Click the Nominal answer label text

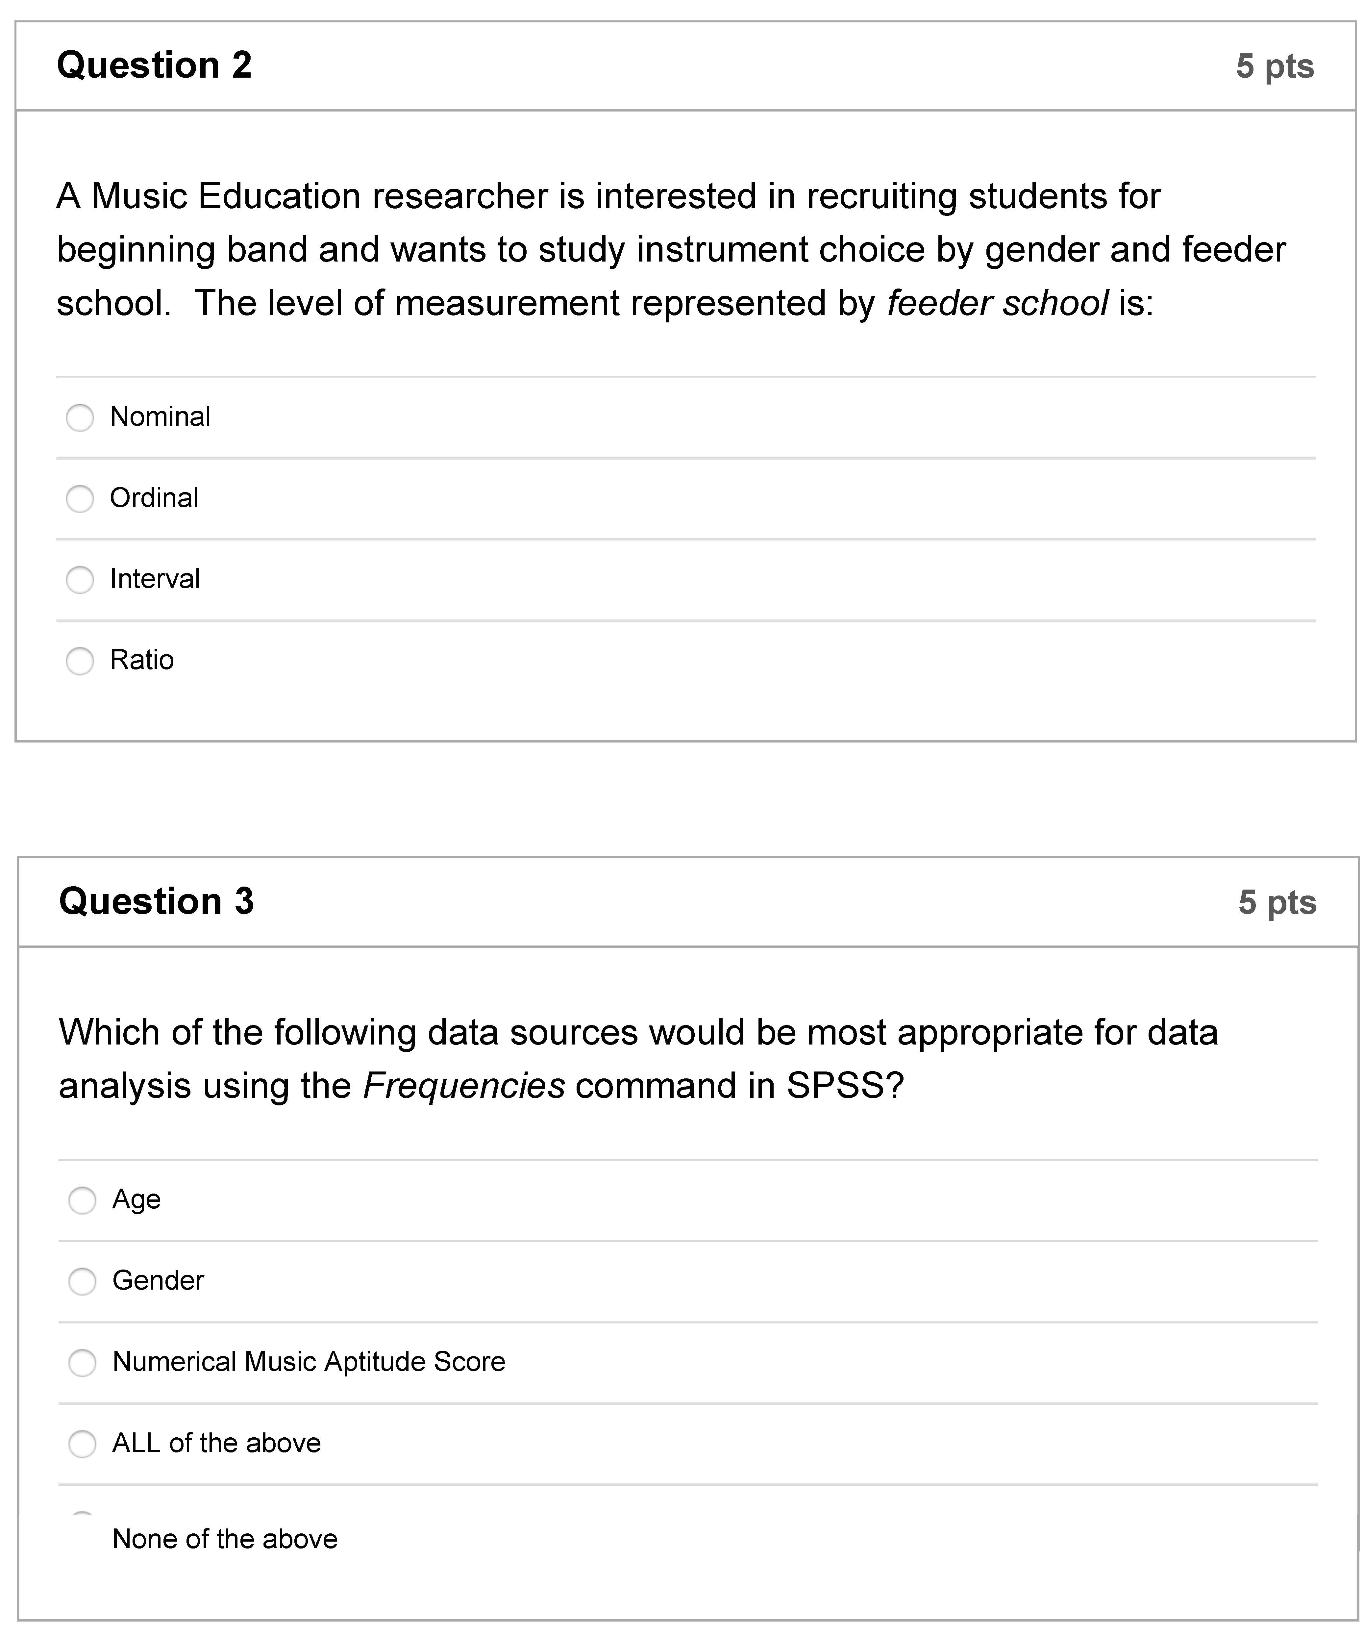160,416
